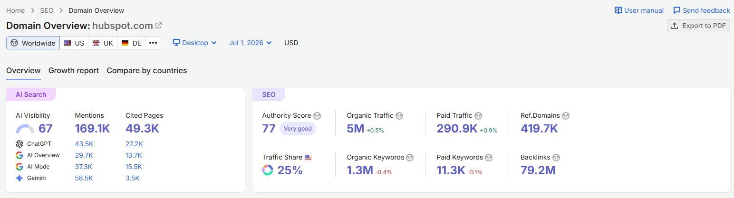Click the AI Search section label

click(31, 94)
